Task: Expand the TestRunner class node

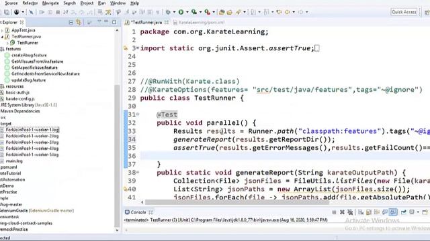Action: point(7,43)
